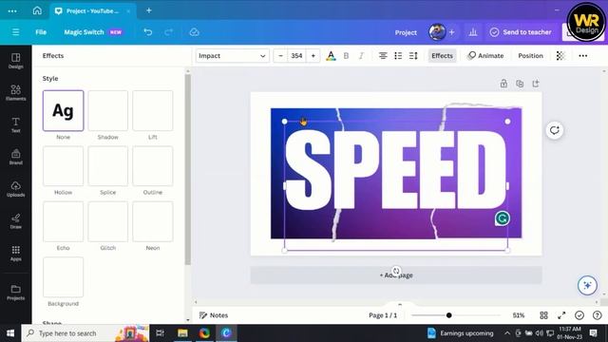Image resolution: width=608 pixels, height=342 pixels.
Task: Toggle bulleted list
Action: coord(398,56)
